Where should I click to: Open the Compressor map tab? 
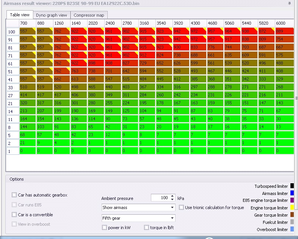point(89,15)
